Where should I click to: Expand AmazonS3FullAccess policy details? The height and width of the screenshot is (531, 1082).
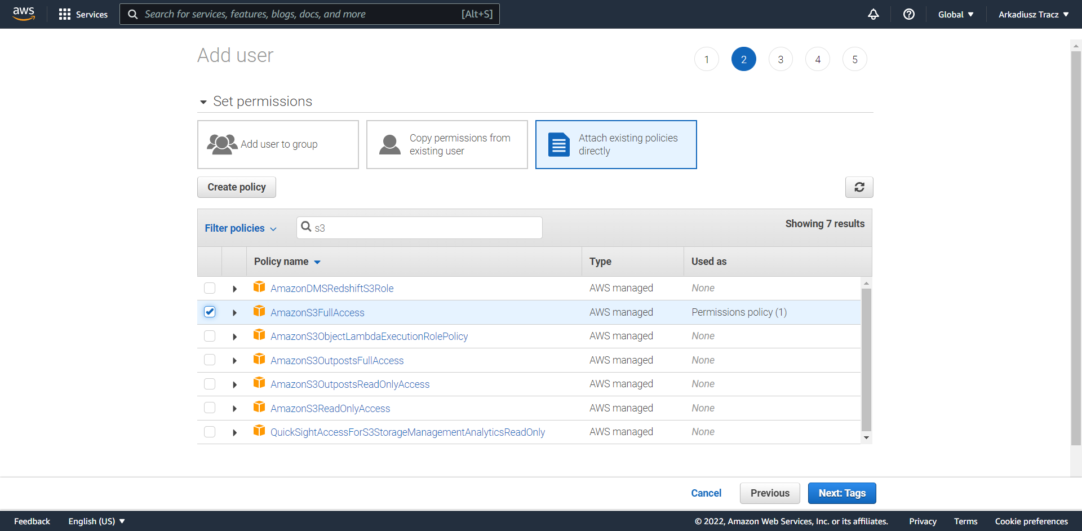pyautogui.click(x=234, y=313)
